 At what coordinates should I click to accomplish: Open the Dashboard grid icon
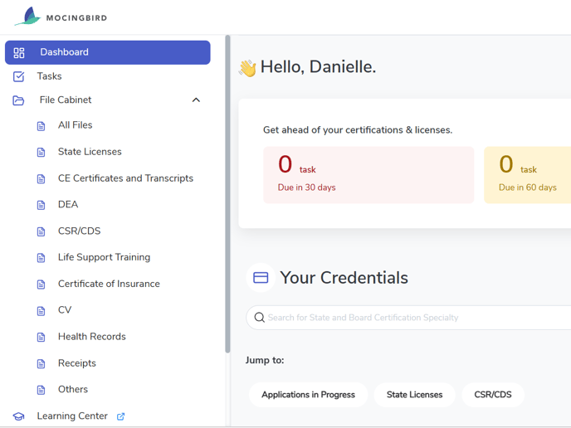pos(19,53)
